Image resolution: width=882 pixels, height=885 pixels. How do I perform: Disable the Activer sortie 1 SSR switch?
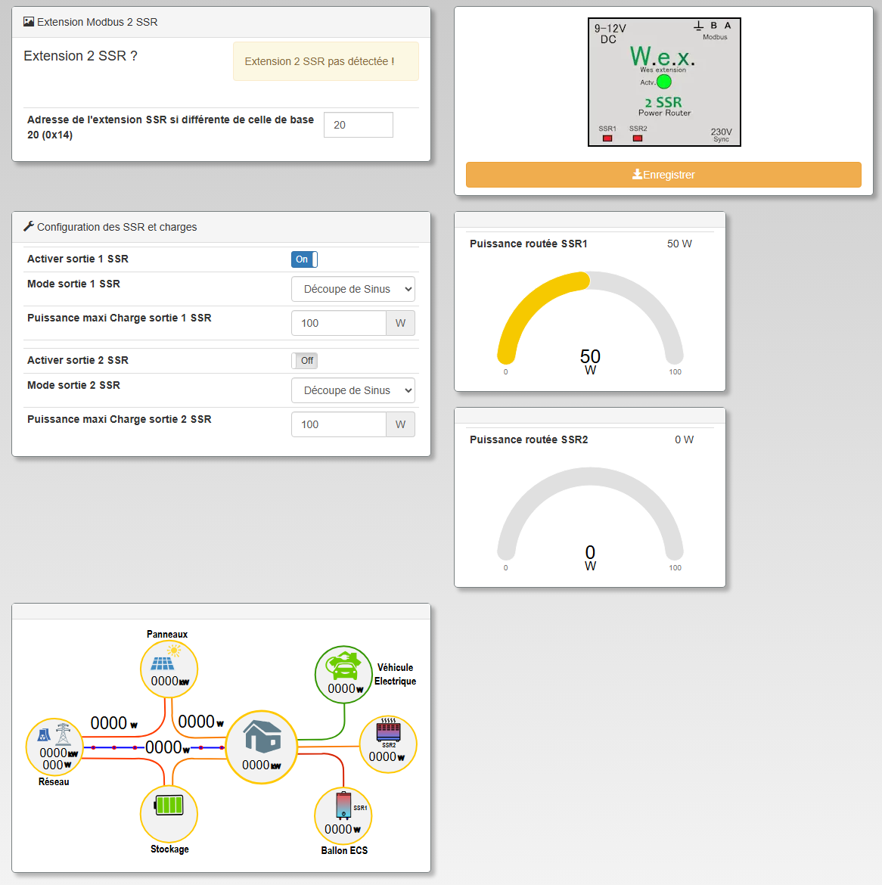click(x=304, y=259)
